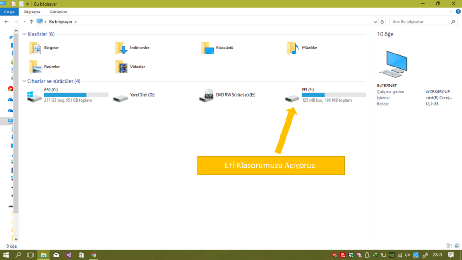Click the Windows Start button
The width and height of the screenshot is (462, 260).
[6, 255]
